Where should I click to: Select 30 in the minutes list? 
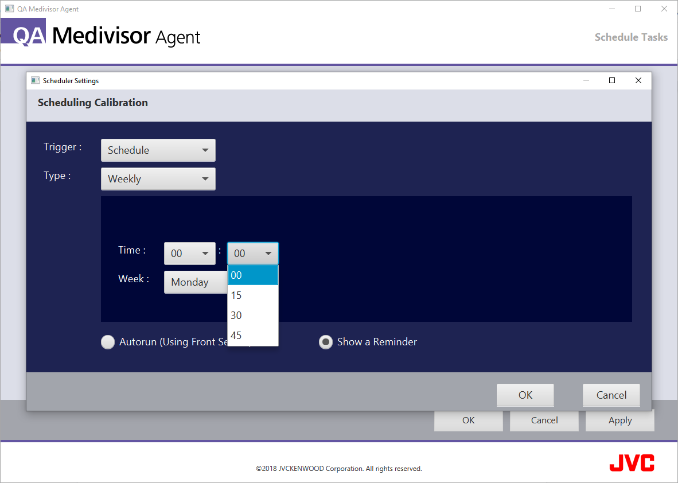pos(253,315)
